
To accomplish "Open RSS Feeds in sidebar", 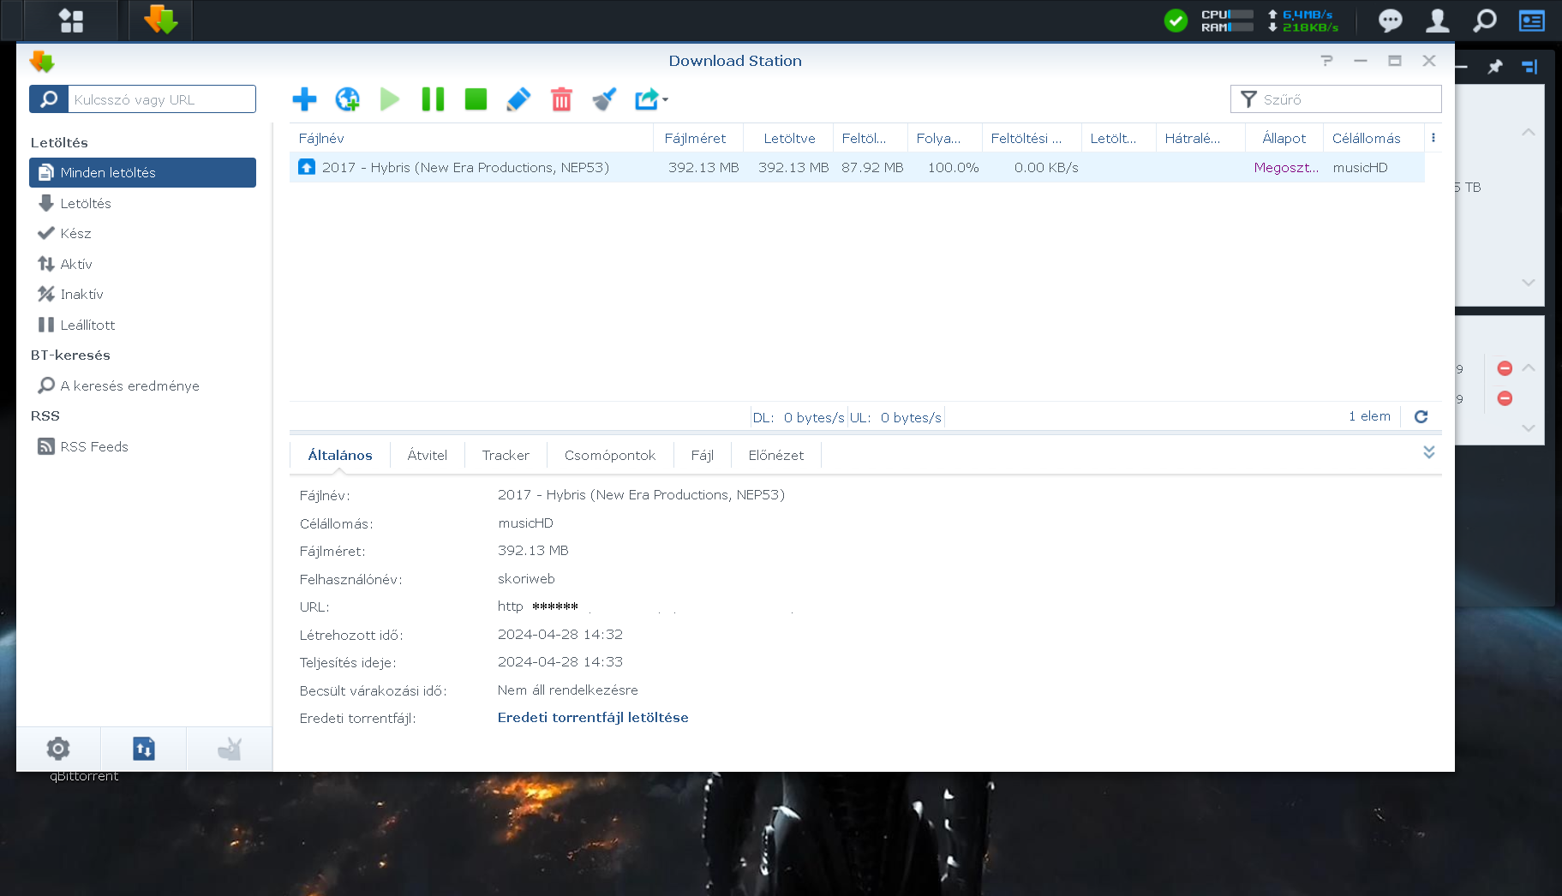I will click(x=94, y=446).
